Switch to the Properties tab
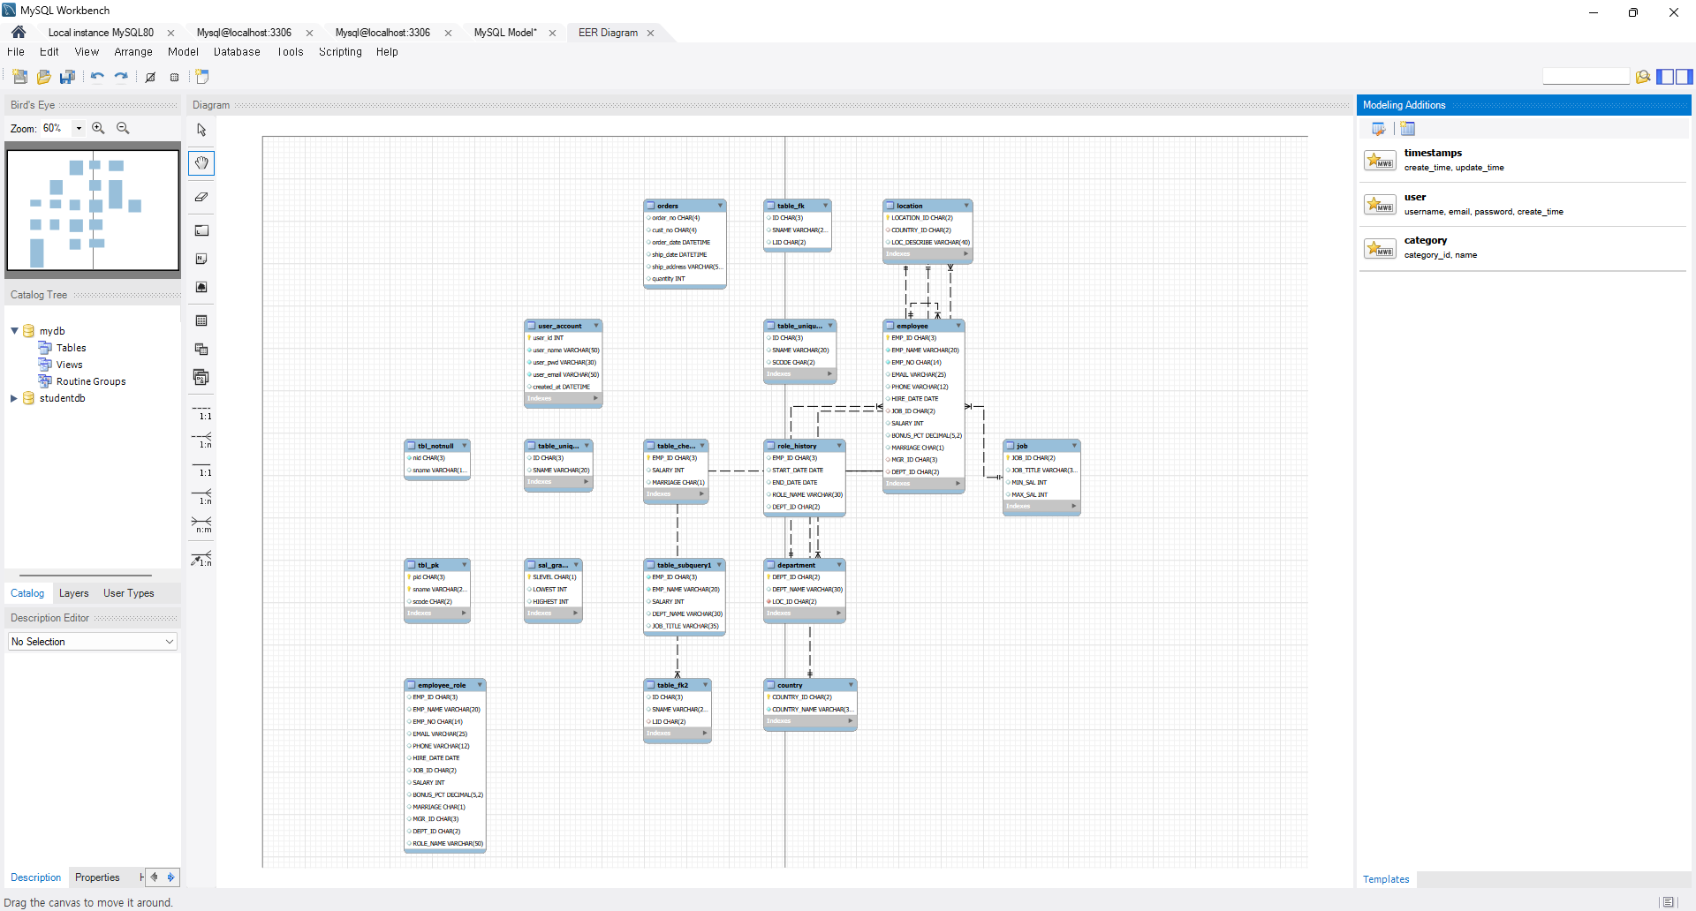This screenshot has height=911, width=1696. 97,877
